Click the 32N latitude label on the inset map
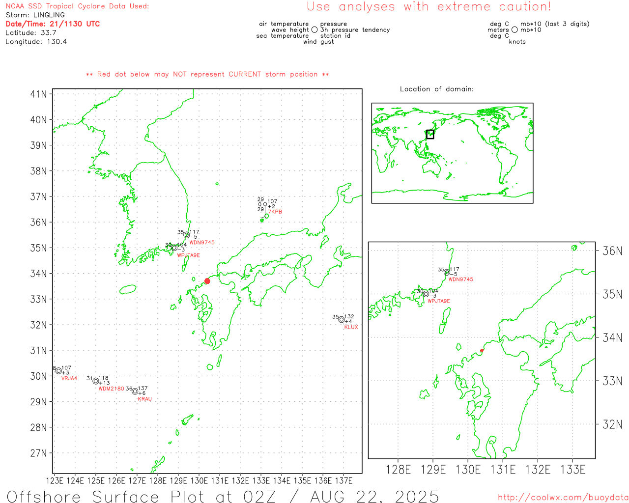Viewport: 629px width, 503px height. [x=613, y=424]
